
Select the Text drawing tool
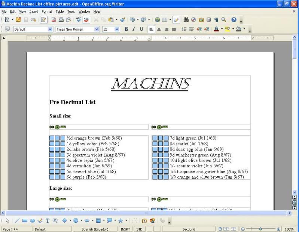point(48,220)
